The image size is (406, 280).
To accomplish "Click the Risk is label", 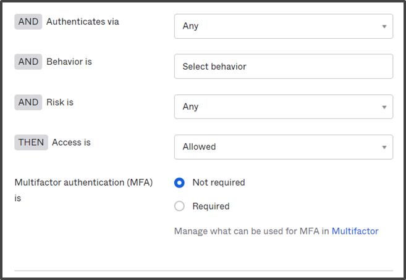I will 60,102.
